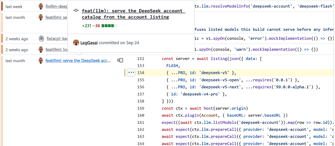Click the LegGasai avatar in the hovercard
Viewport: 335px width, 146px height.
click(x=76, y=42)
